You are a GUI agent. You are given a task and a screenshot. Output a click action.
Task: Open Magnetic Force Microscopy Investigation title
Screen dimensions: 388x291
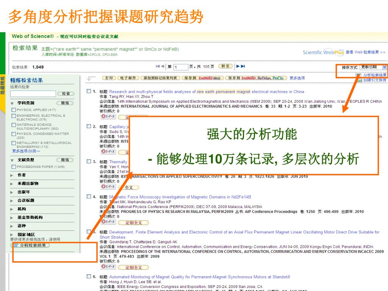coord(180,197)
